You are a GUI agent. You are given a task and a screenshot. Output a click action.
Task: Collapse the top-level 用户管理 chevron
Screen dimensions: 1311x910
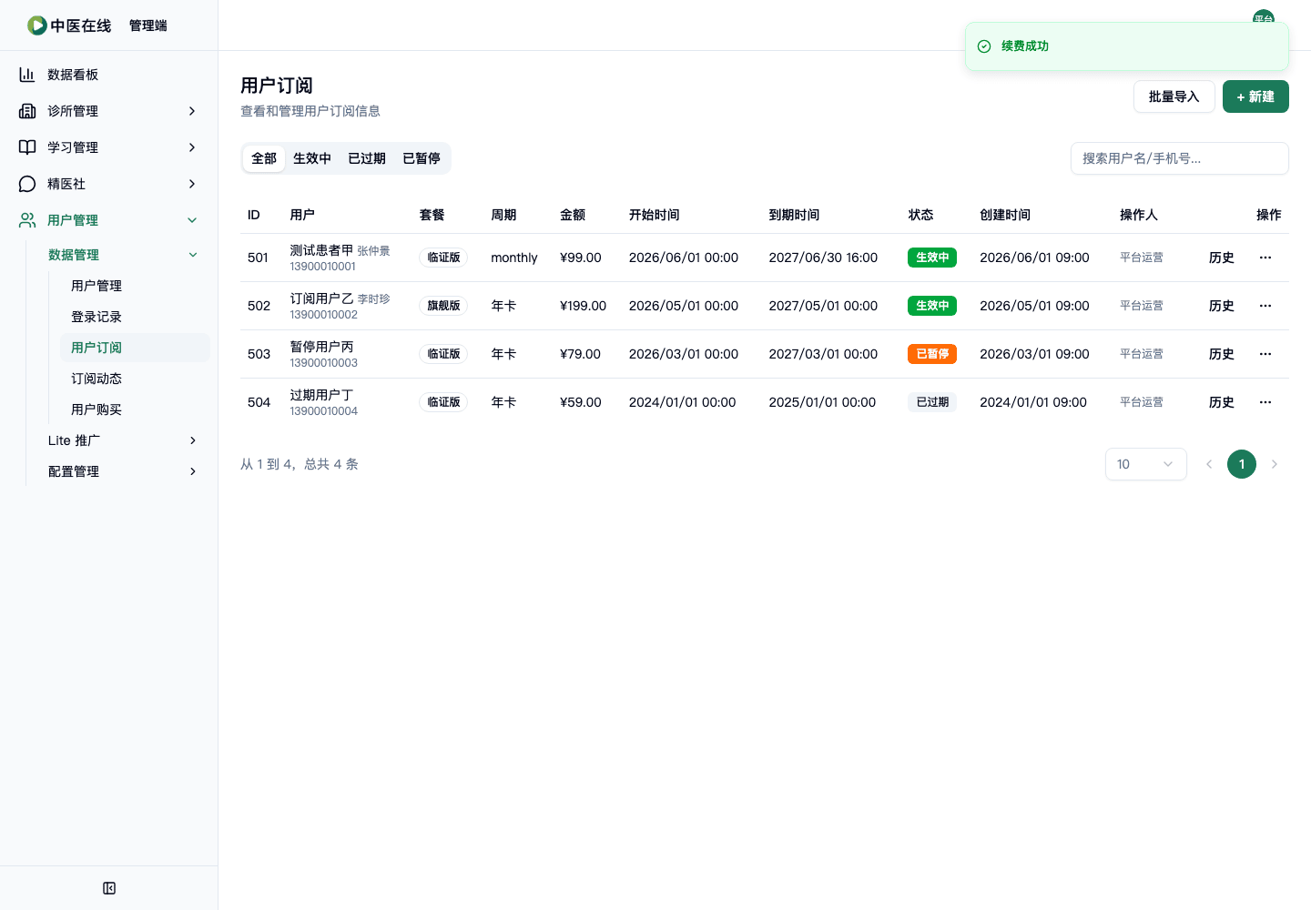pyautogui.click(x=192, y=220)
